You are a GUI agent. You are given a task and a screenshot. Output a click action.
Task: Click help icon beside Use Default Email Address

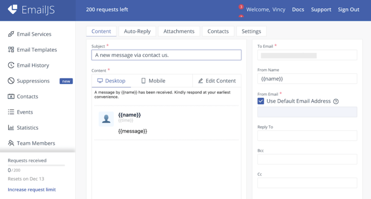(336, 101)
